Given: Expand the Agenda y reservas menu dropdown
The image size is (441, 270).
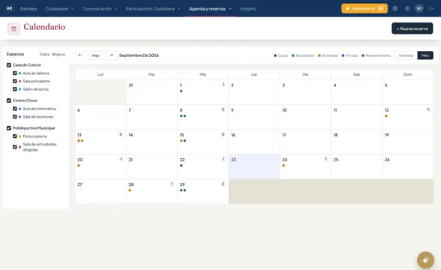Looking at the screenshot, I should pyautogui.click(x=210, y=9).
